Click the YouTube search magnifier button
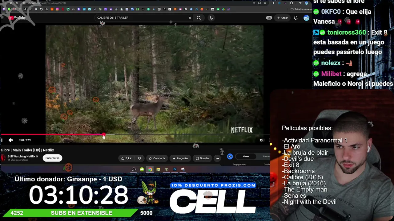Screen dimensions: 394x221 tap(199, 18)
